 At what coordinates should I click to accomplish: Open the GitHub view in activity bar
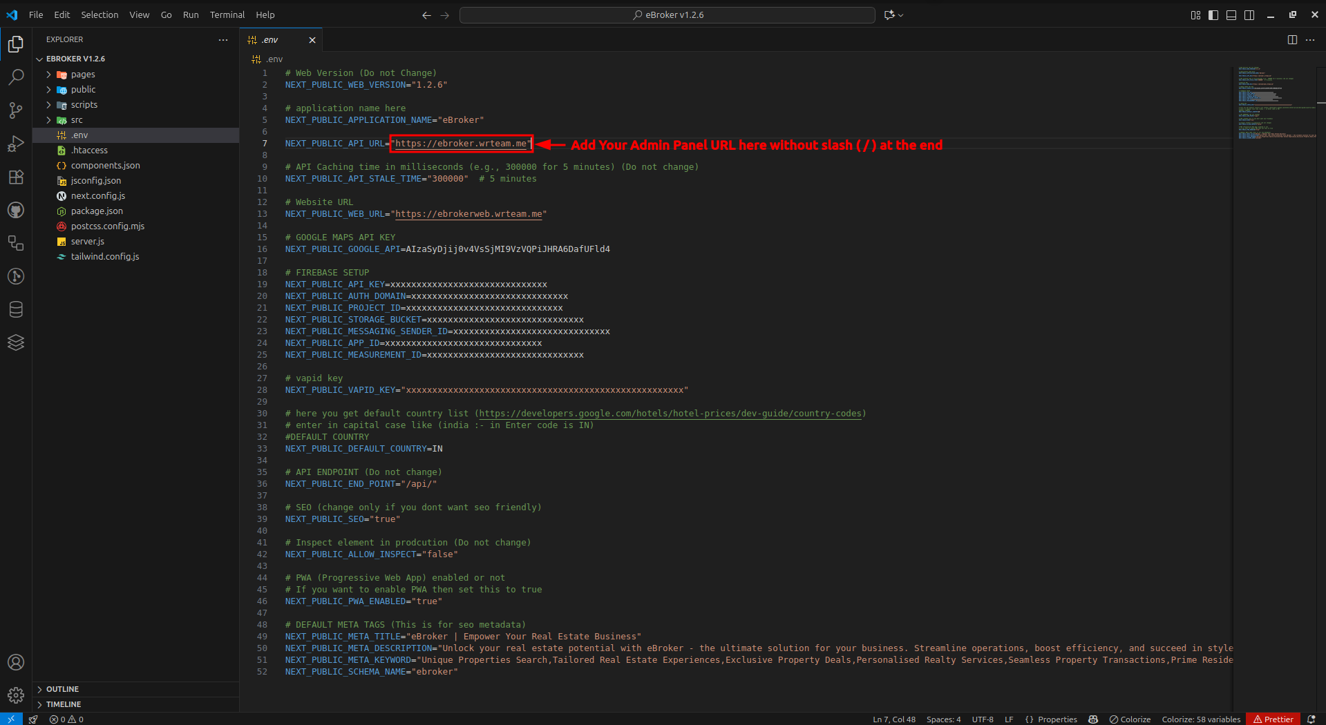[15, 210]
